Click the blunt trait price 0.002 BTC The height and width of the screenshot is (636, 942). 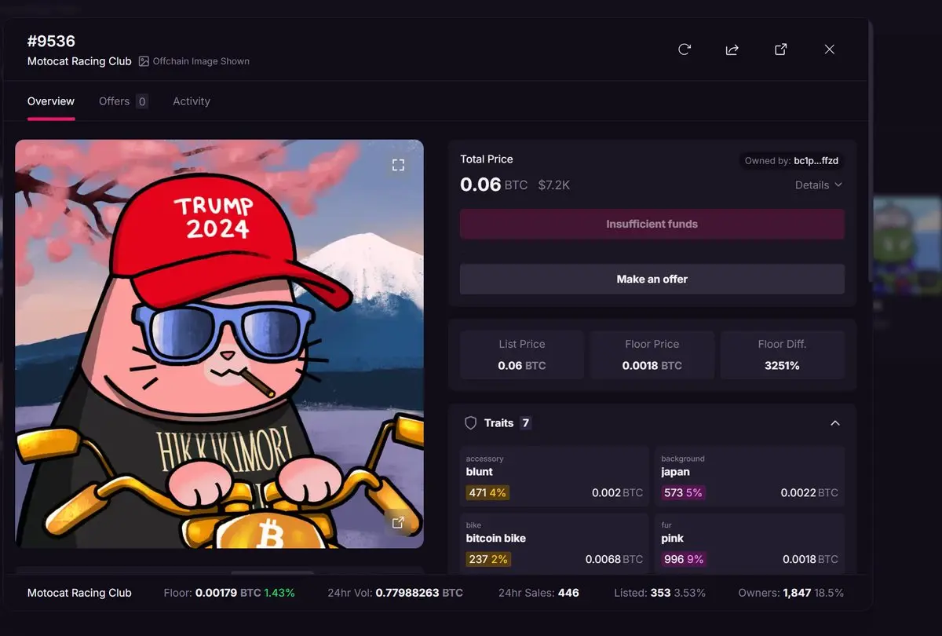coord(617,493)
